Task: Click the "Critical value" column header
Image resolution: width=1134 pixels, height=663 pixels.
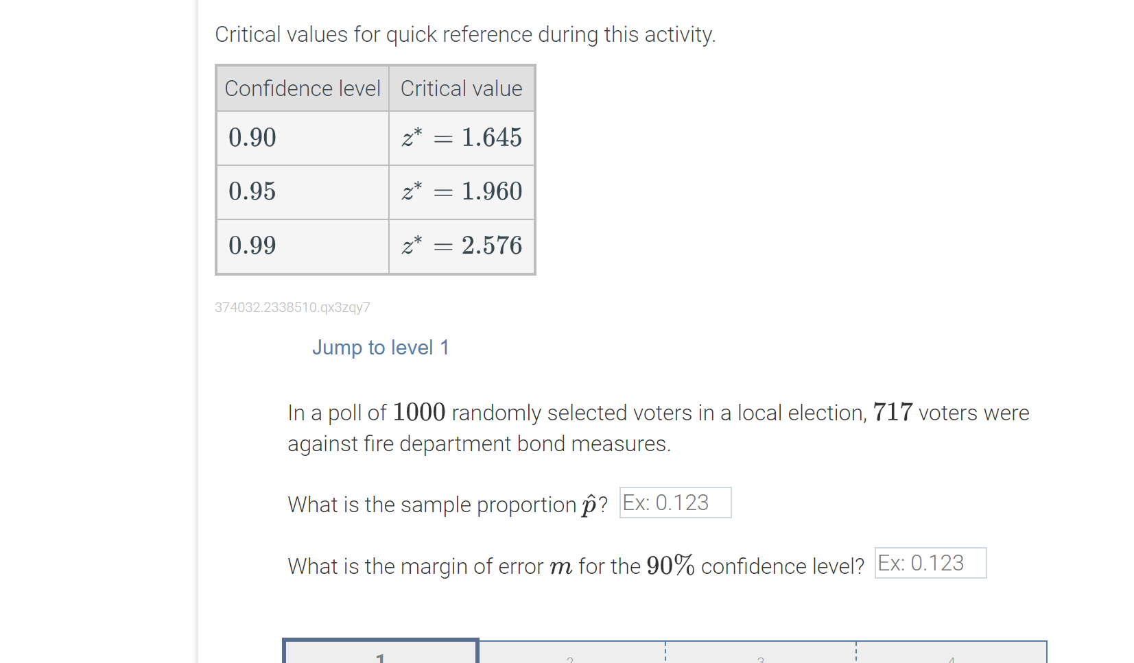Action: [x=461, y=88]
